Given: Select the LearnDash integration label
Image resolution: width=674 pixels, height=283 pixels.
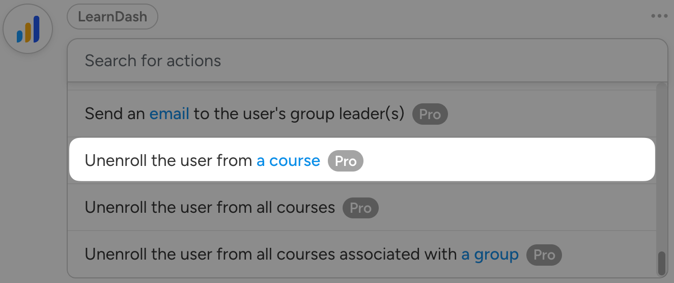Looking at the screenshot, I should [113, 17].
